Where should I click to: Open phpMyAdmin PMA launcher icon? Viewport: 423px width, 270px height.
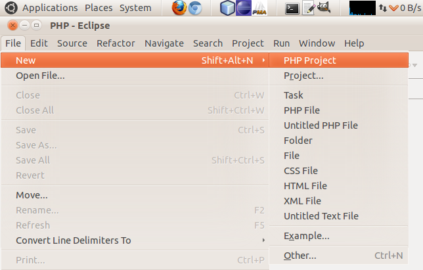click(259, 8)
